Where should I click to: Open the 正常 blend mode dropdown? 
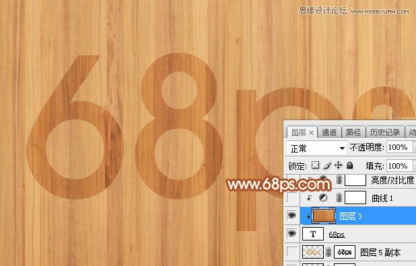pos(317,148)
